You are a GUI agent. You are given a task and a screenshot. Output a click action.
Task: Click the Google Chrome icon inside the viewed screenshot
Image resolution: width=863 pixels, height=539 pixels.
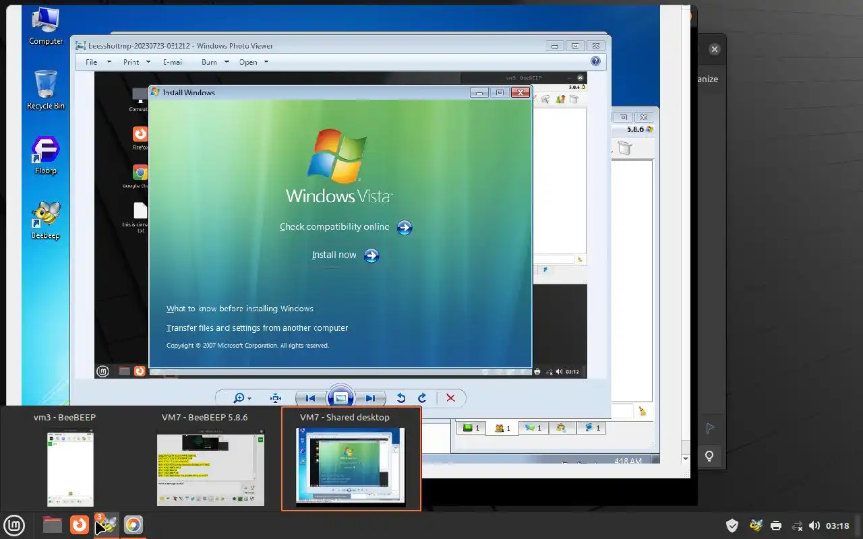coord(140,172)
